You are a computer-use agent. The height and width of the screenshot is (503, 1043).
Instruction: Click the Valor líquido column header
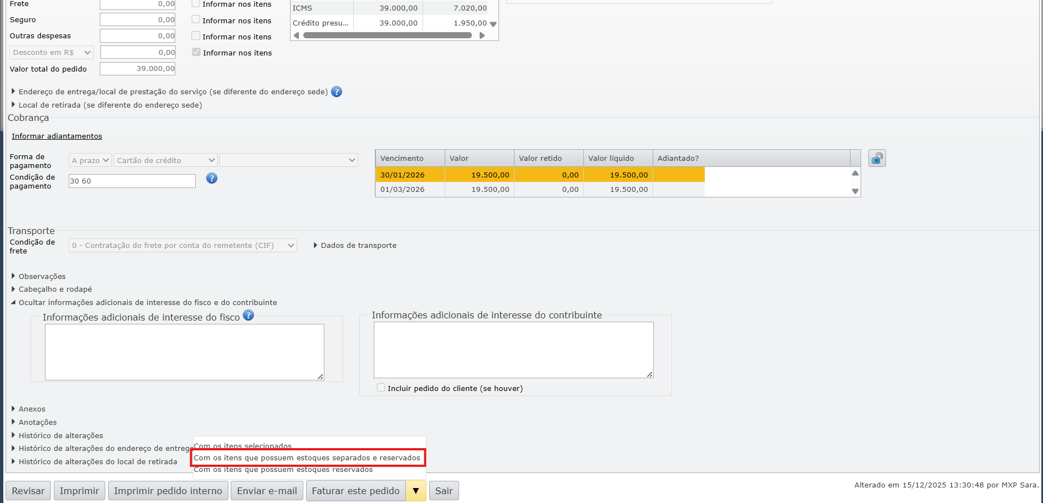tap(618, 159)
